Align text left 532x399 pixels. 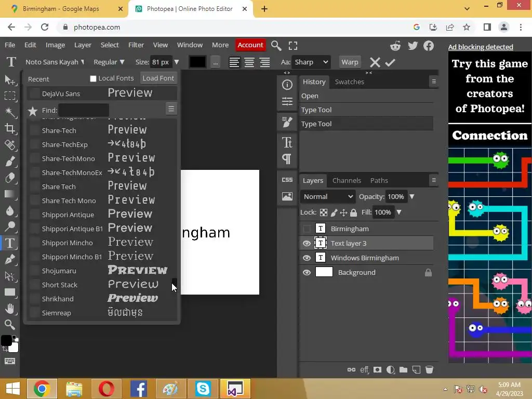[234, 62]
